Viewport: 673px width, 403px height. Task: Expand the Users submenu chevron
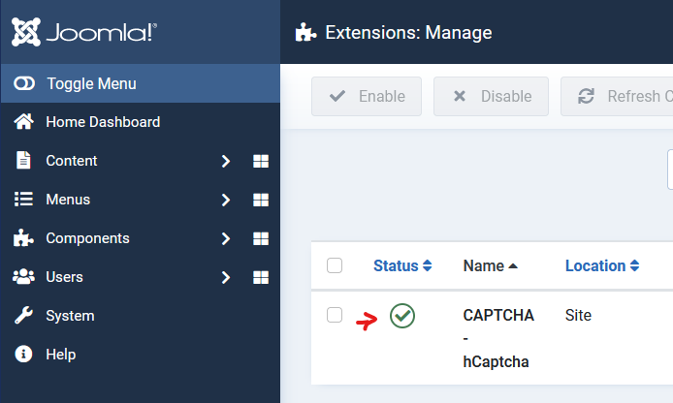[x=226, y=277]
